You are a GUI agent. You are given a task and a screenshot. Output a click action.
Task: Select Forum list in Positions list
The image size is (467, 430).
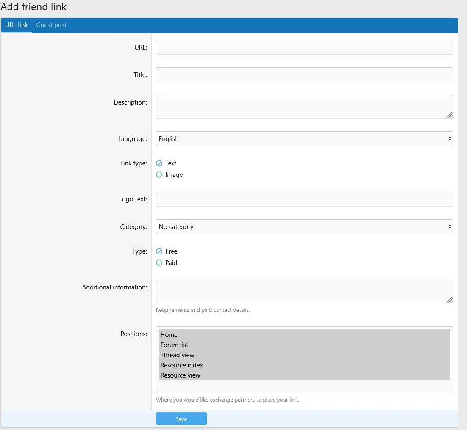click(304, 345)
